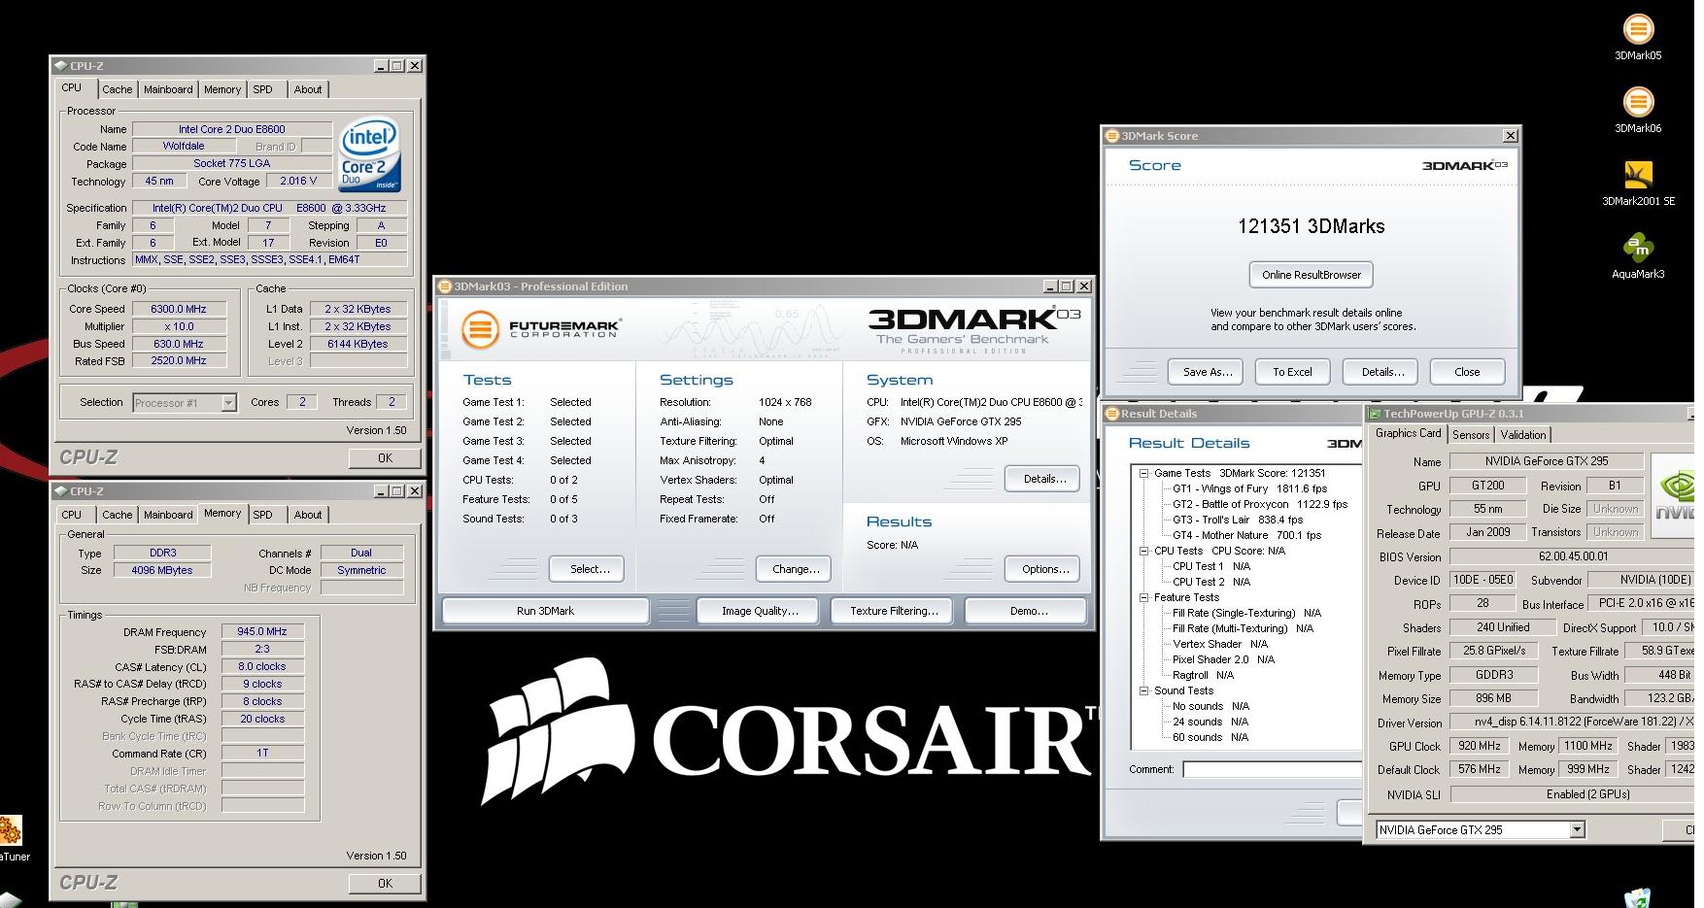The height and width of the screenshot is (908, 1704).
Task: Click the Core Speed 6300.0 MHz value
Action: pyautogui.click(x=179, y=309)
